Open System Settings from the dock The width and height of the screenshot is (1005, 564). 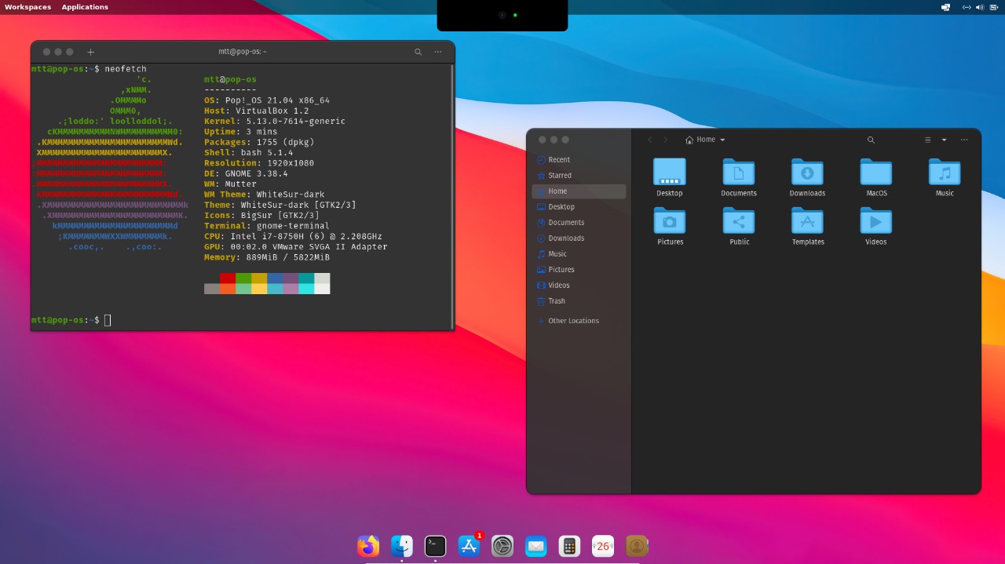coord(502,546)
